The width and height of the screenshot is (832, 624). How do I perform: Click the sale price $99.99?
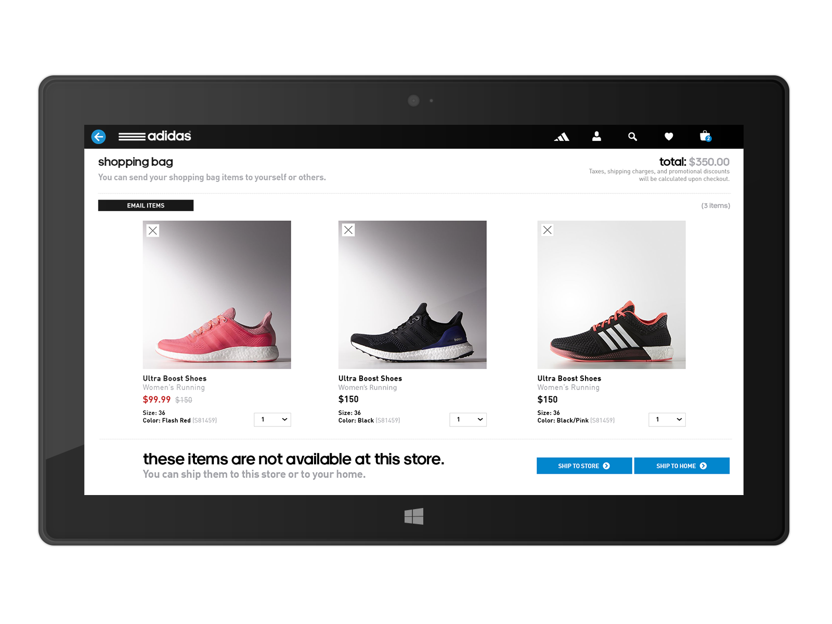157,399
